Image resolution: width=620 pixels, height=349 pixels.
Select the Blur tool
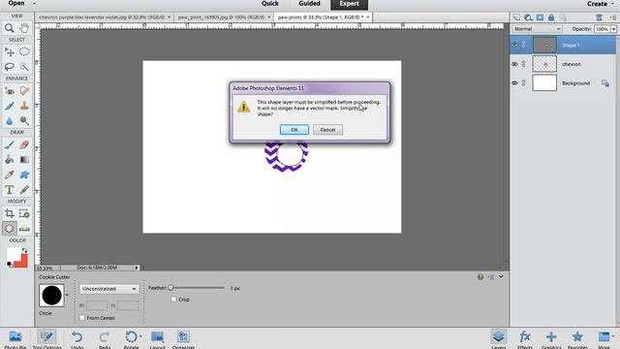tap(9, 120)
